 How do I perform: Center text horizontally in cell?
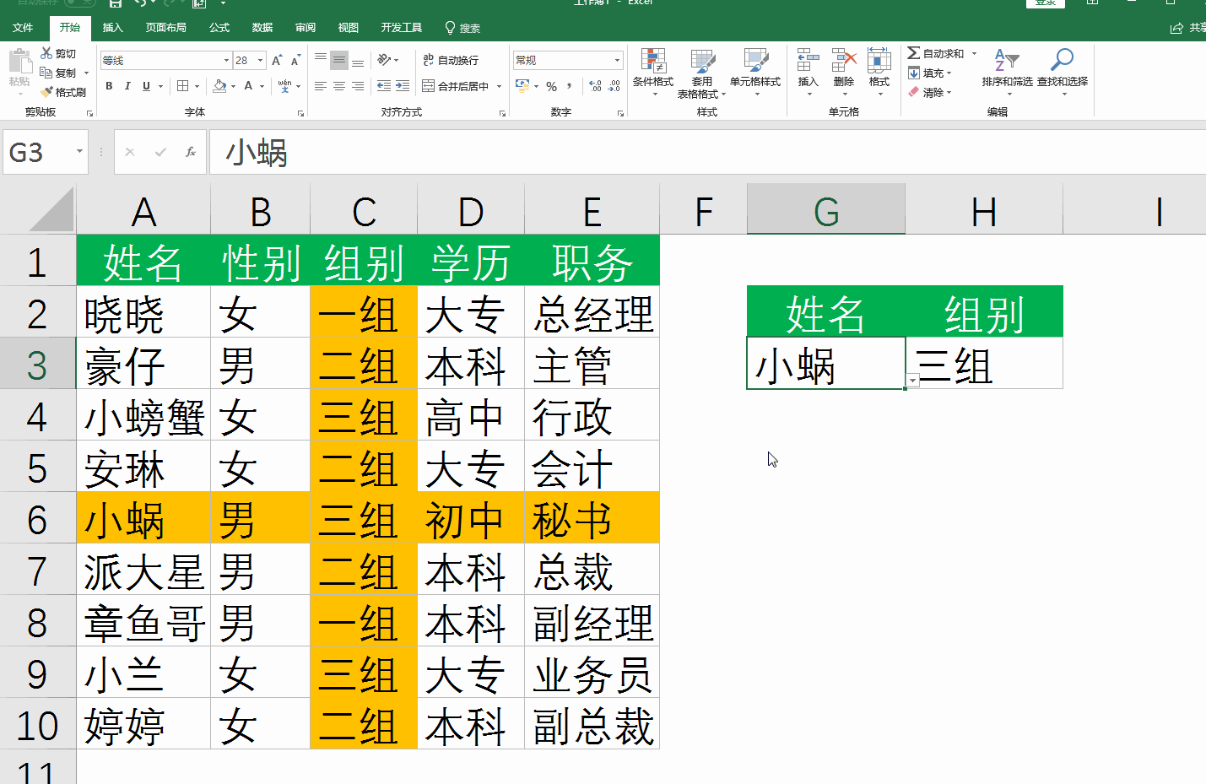[x=339, y=86]
